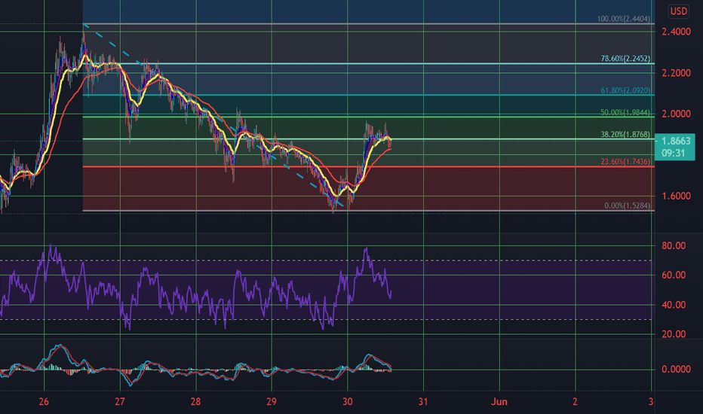The height and width of the screenshot is (414, 703).
Task: Select the 0.00%(1.5284) Fibonacci label
Action: point(628,205)
